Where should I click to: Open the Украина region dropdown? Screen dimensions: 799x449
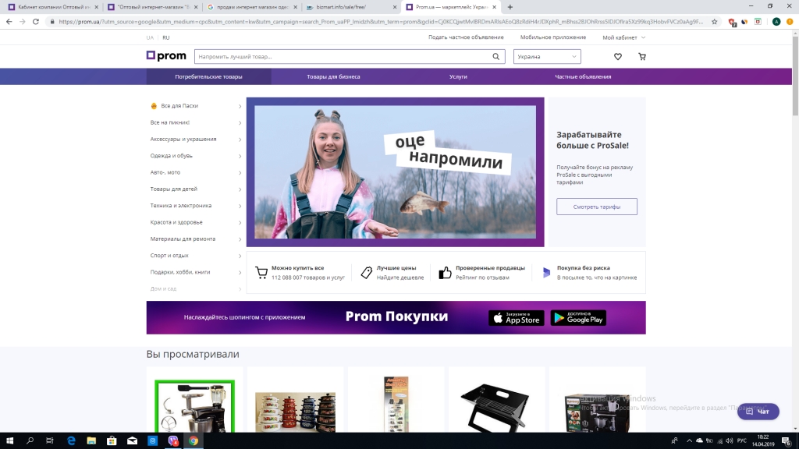tap(547, 56)
